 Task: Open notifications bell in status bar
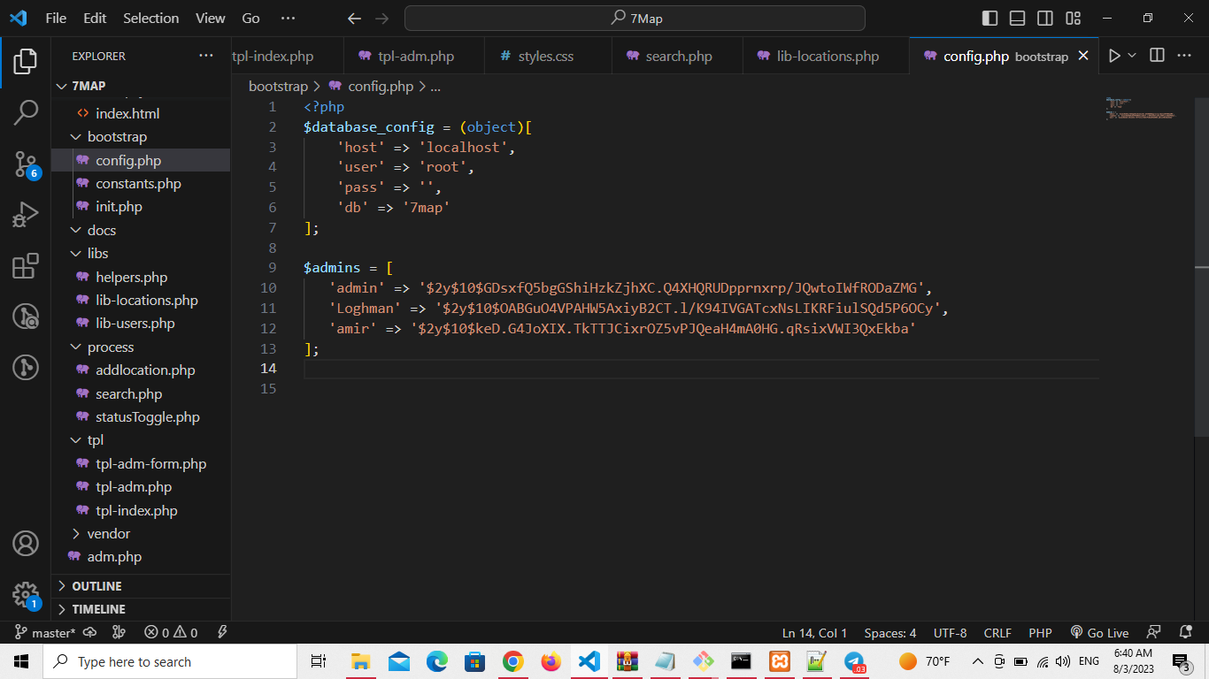(x=1186, y=633)
